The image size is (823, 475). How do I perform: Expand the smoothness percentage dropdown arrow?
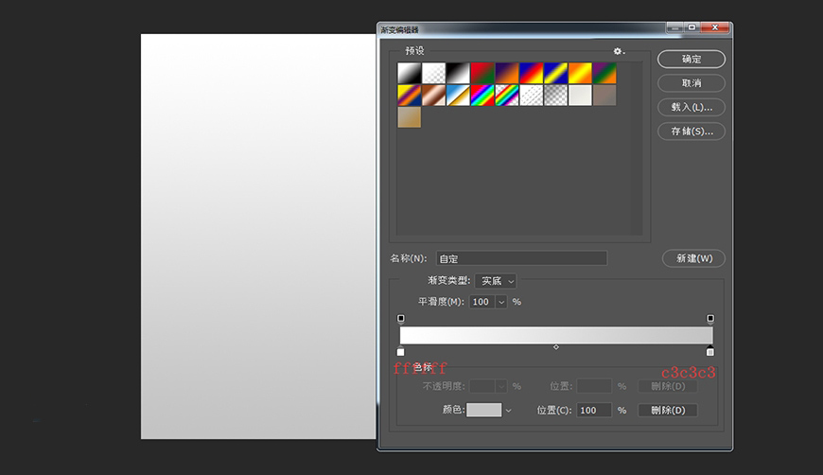pos(501,302)
